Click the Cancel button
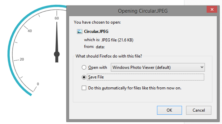 coord(199,110)
